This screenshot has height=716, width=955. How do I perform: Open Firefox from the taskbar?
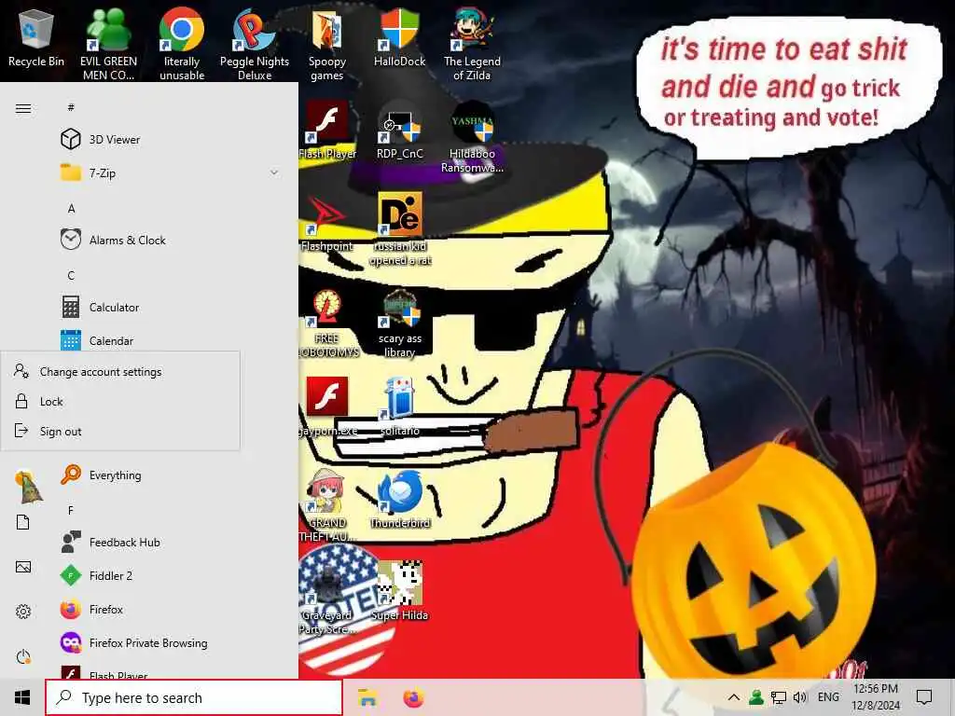pyautogui.click(x=413, y=697)
